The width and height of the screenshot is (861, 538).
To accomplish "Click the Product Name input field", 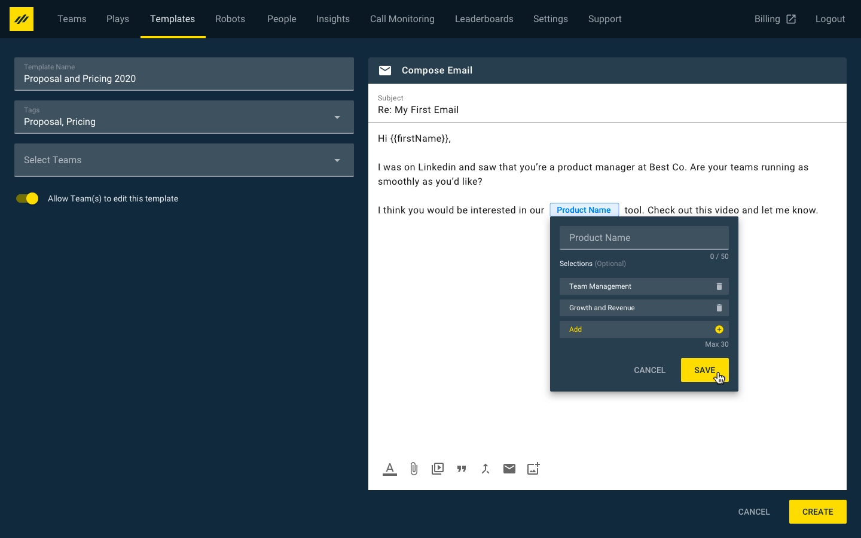I will (644, 238).
